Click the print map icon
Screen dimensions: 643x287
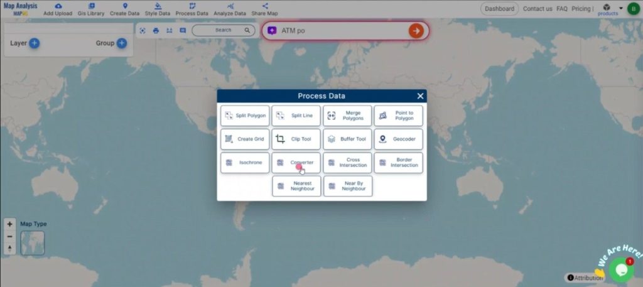pos(156,30)
